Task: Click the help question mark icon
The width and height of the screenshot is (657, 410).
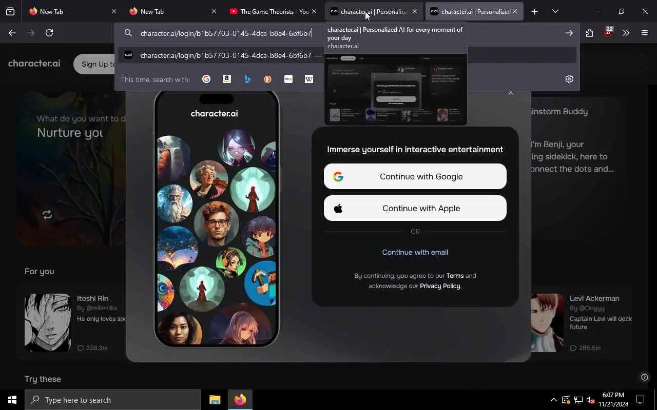Action: point(645,377)
